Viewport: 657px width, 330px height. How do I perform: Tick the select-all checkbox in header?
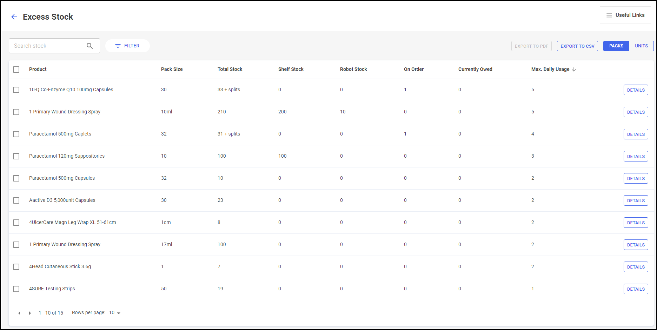(x=16, y=70)
